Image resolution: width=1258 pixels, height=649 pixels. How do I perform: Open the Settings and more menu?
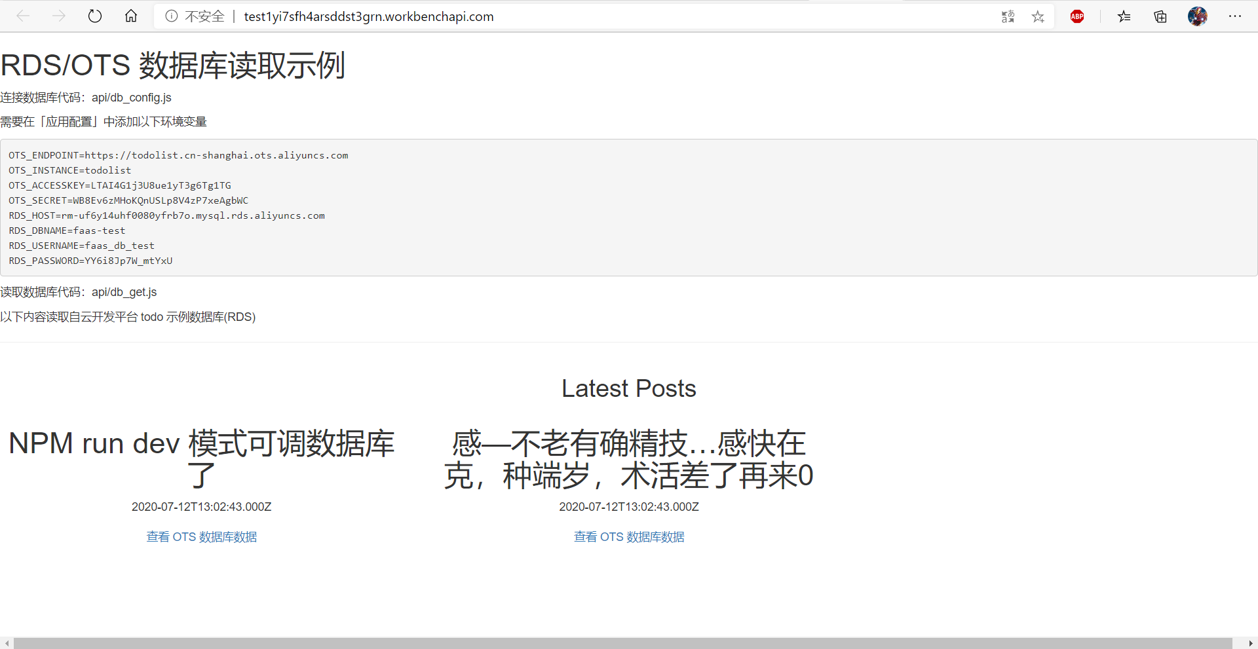point(1235,16)
